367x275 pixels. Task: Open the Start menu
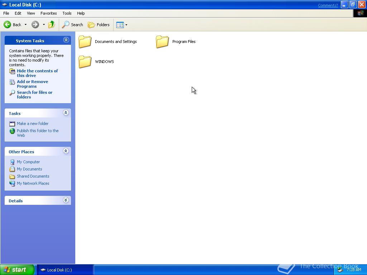(17, 270)
